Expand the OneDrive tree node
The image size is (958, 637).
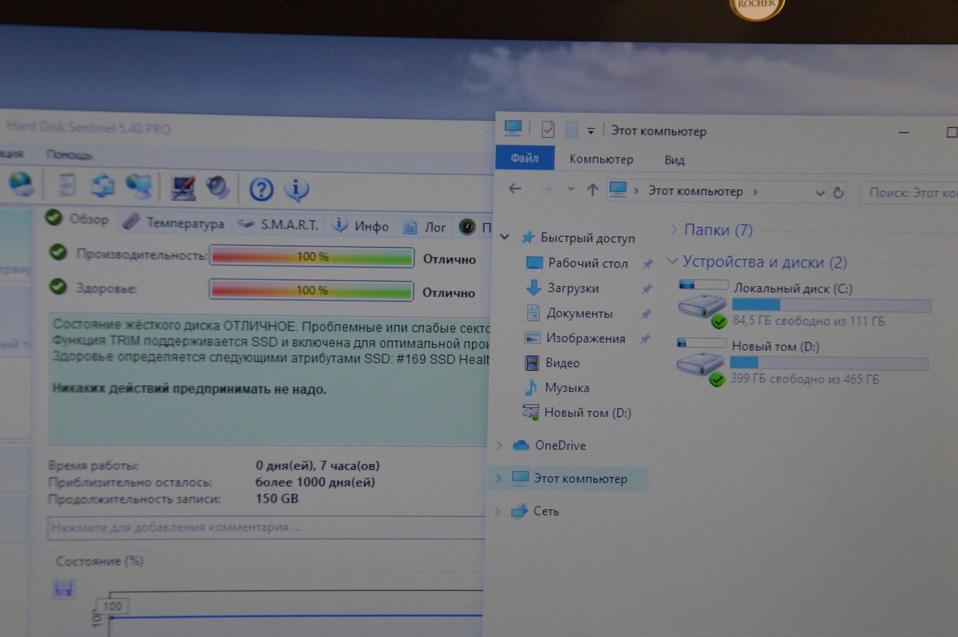tap(499, 445)
